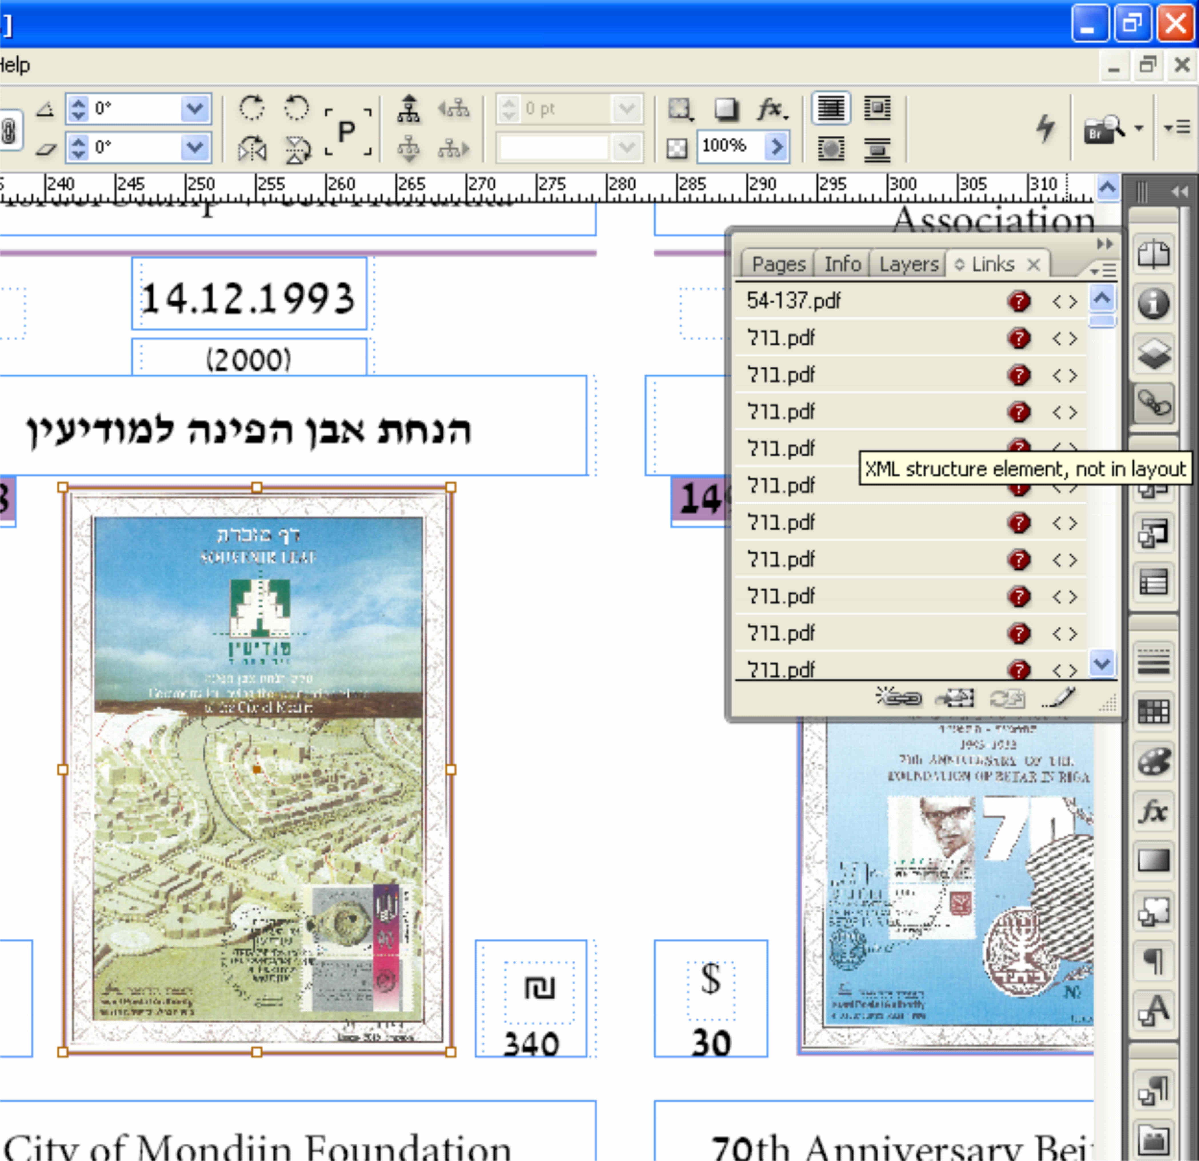This screenshot has width=1199, height=1161.
Task: Apply drop shadow effect icon
Action: (726, 109)
